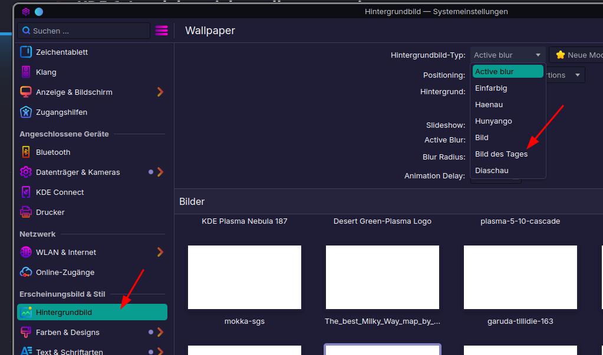This screenshot has height=355, width=603.
Task: Open Zugangshilfen accessibility icon
Action: [26, 112]
